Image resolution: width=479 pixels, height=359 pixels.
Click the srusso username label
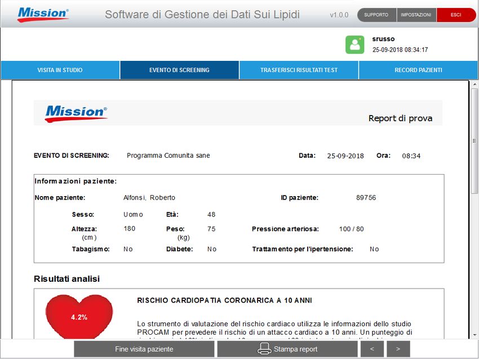(383, 39)
